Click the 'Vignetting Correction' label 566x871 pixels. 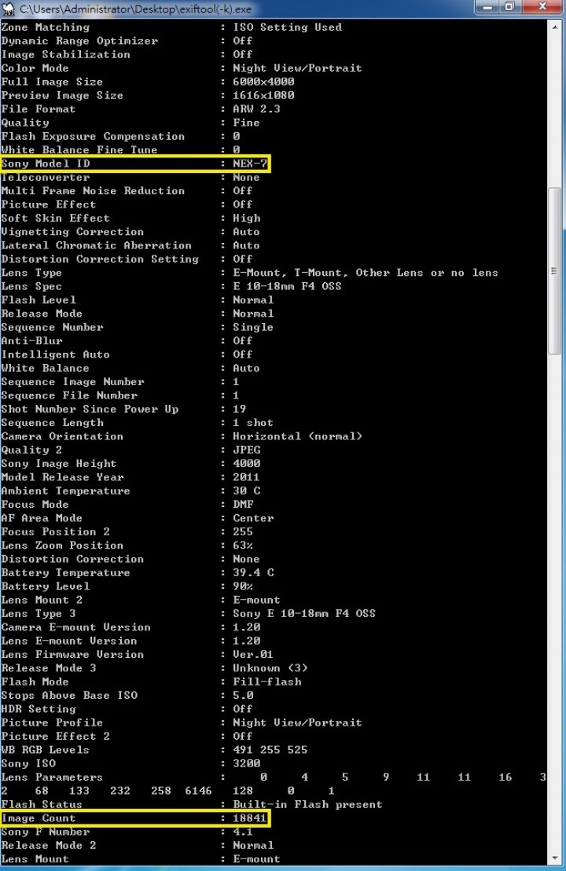(x=72, y=232)
